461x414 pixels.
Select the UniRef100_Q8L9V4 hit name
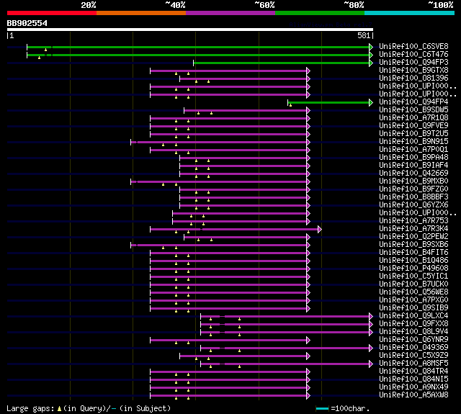pyautogui.click(x=413, y=332)
